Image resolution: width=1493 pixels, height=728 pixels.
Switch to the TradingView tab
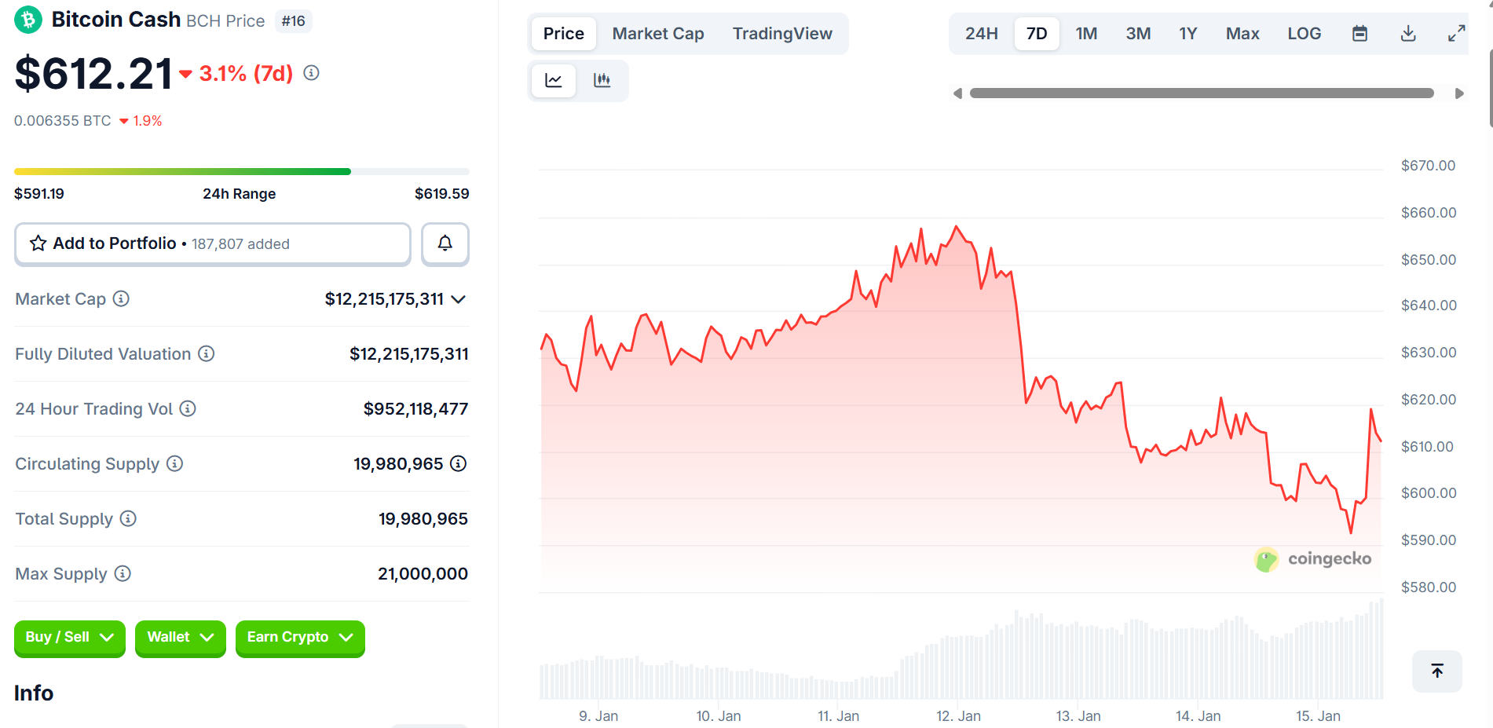click(781, 34)
